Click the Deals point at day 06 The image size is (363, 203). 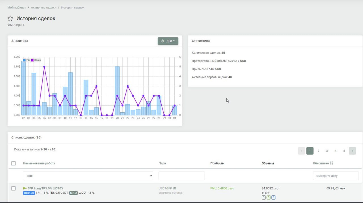[x=44, y=67]
